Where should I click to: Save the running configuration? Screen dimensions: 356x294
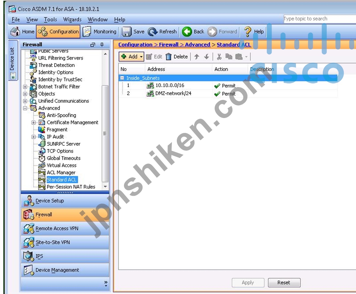[133, 32]
